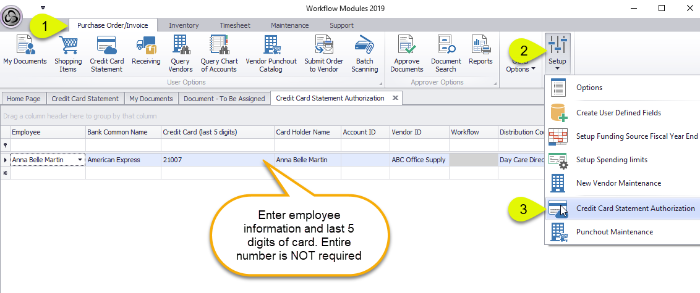Select Credit Card Statement Authorization menu item
Screen dimensions: 700x293
tap(635, 208)
